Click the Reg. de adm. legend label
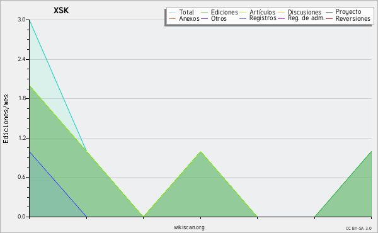The image size is (378, 233). (306, 18)
